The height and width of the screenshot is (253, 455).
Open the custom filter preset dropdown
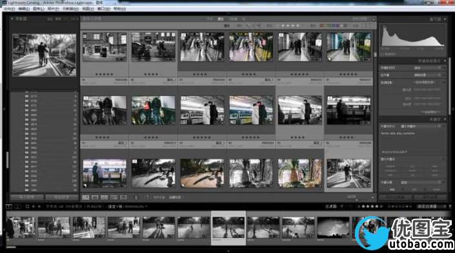tap(429, 207)
